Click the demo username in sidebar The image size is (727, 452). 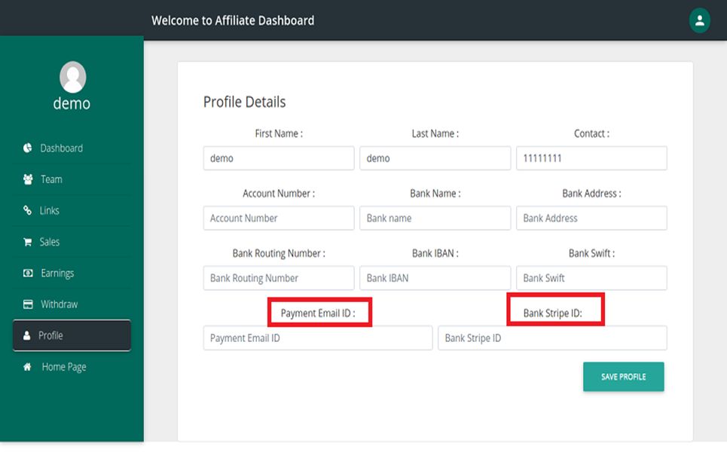72,103
